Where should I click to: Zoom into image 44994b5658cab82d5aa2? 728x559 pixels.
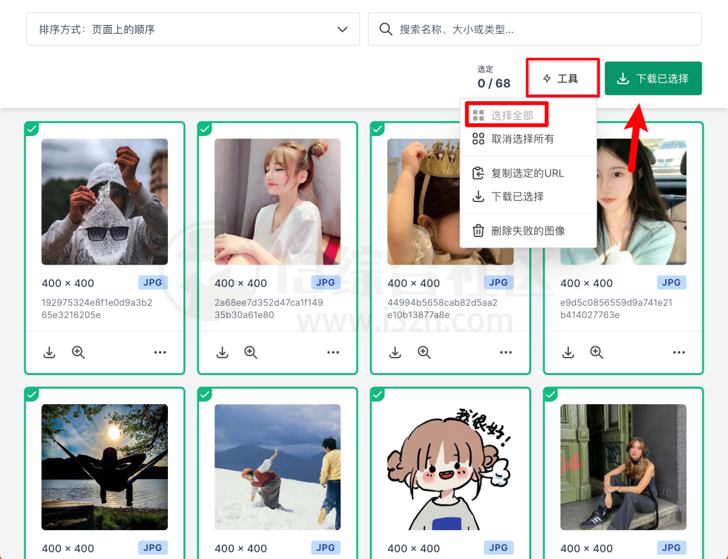[x=424, y=352]
